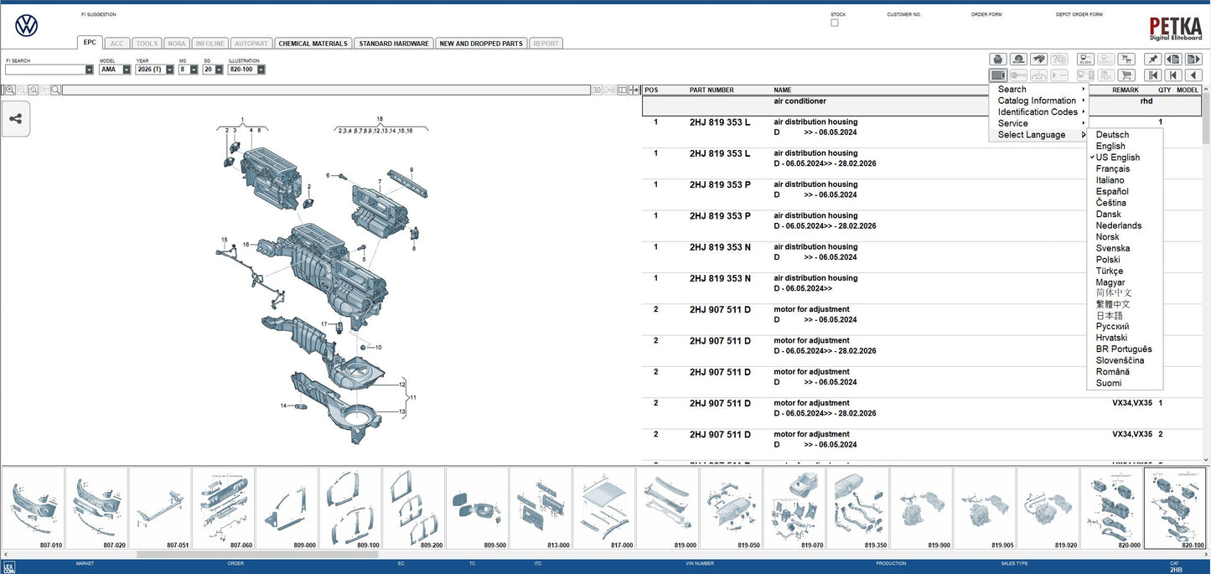The width and height of the screenshot is (1211, 574).
Task: Go back using the previous-document arrow icon
Action: click(1173, 59)
